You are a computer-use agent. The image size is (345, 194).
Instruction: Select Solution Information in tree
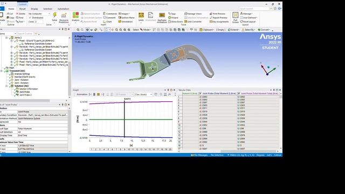click(29, 89)
